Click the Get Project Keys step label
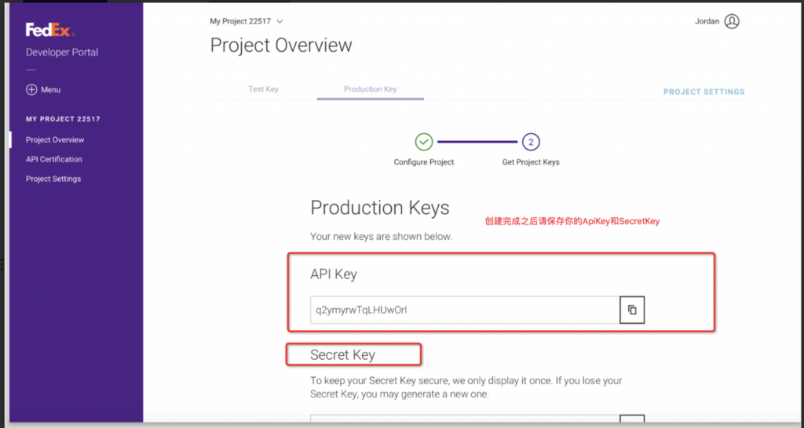Image resolution: width=804 pixels, height=428 pixels. 531,162
